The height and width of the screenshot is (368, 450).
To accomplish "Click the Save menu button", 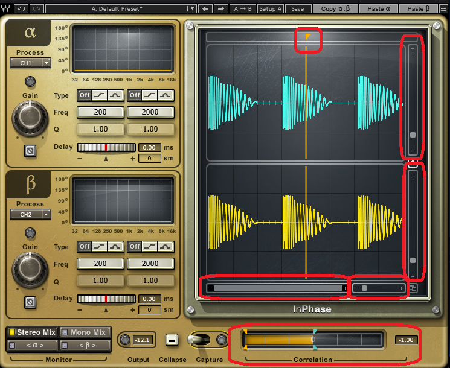I will click(x=298, y=9).
